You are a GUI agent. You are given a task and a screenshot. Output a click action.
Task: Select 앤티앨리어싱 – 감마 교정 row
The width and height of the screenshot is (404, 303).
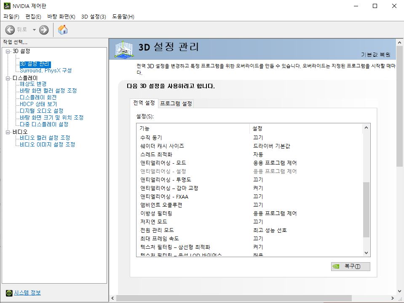pyautogui.click(x=249, y=188)
